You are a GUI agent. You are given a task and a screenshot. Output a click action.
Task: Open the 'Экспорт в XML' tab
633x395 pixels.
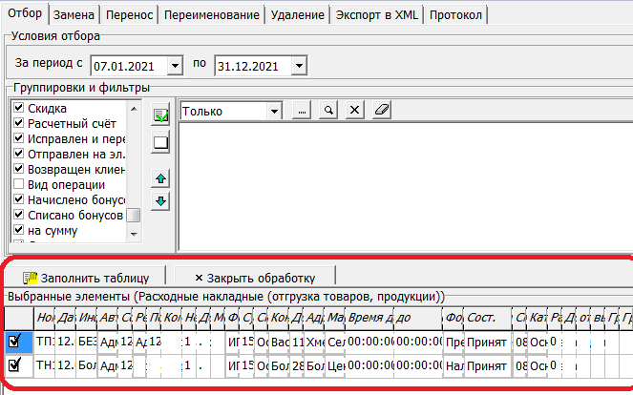point(376,16)
